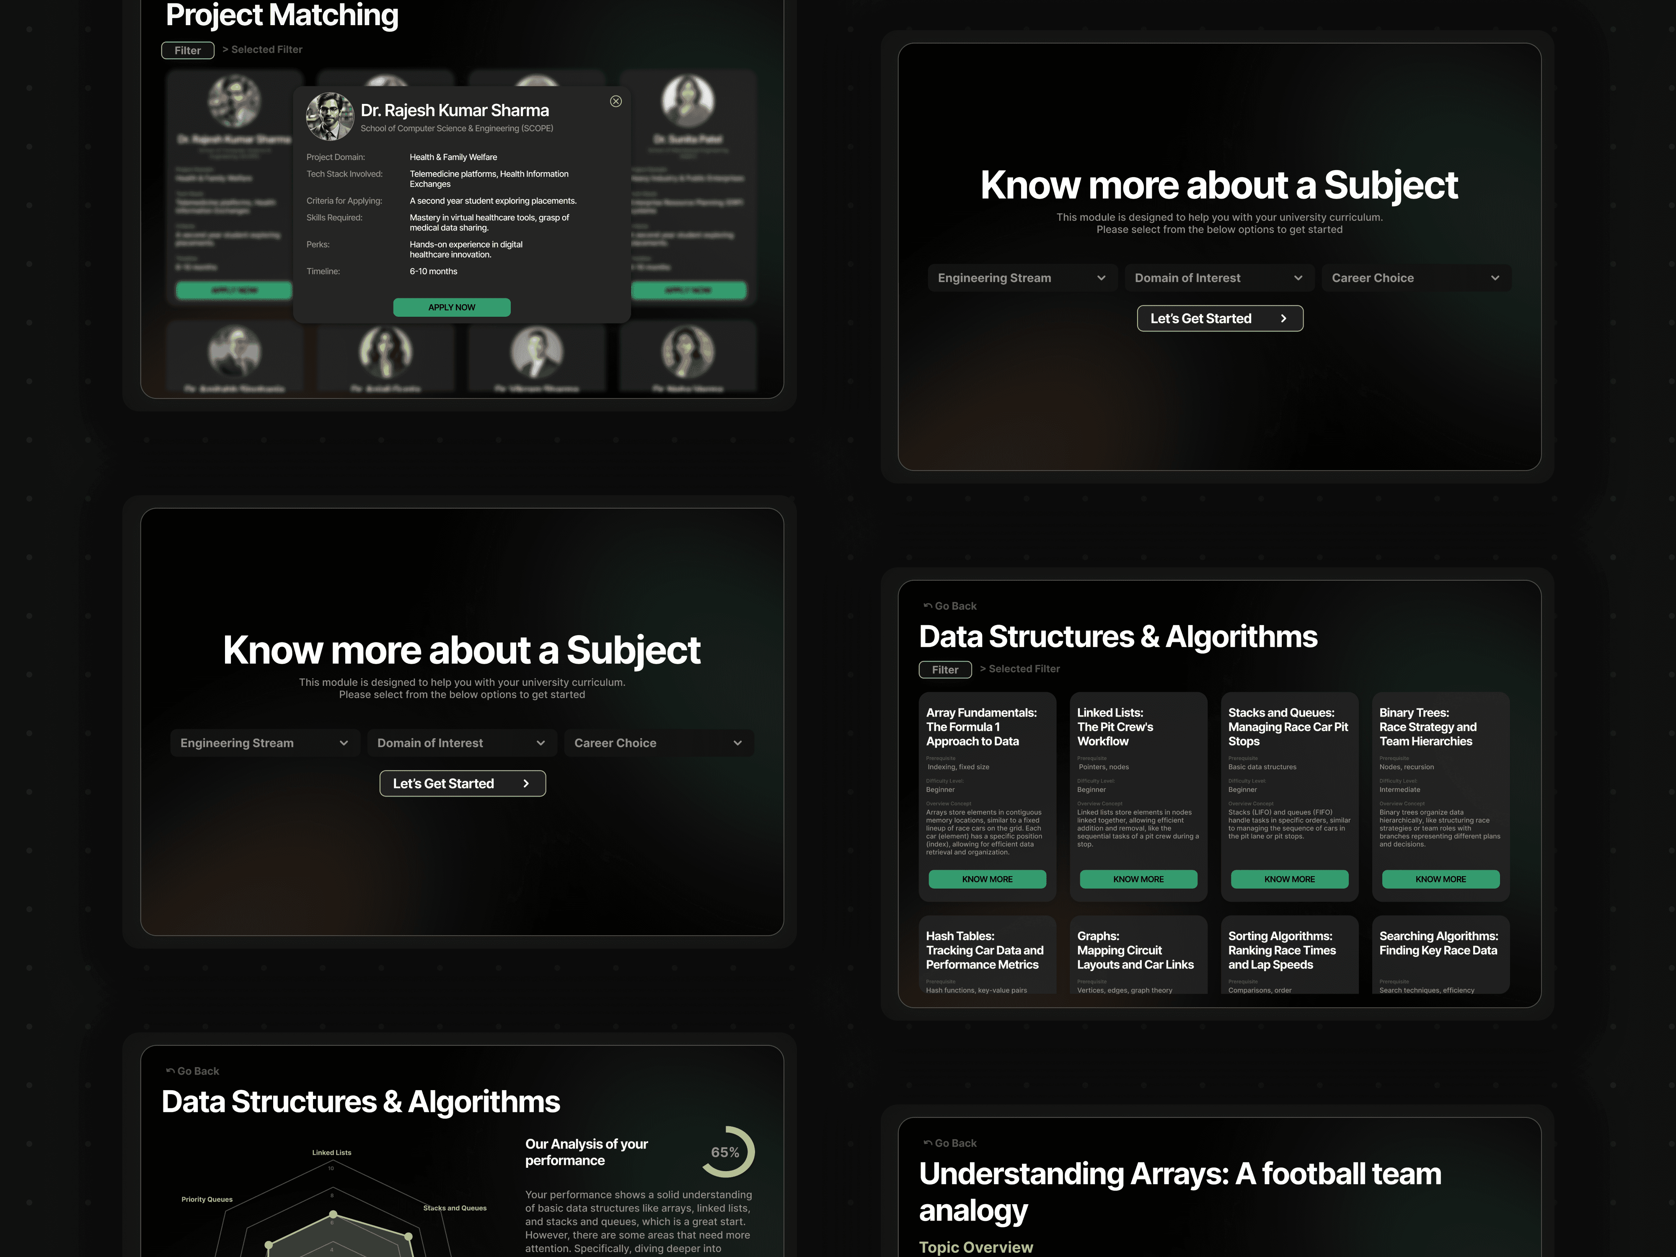Click the 65% performance progress ring
This screenshot has width=1676, height=1257.
tap(726, 1152)
